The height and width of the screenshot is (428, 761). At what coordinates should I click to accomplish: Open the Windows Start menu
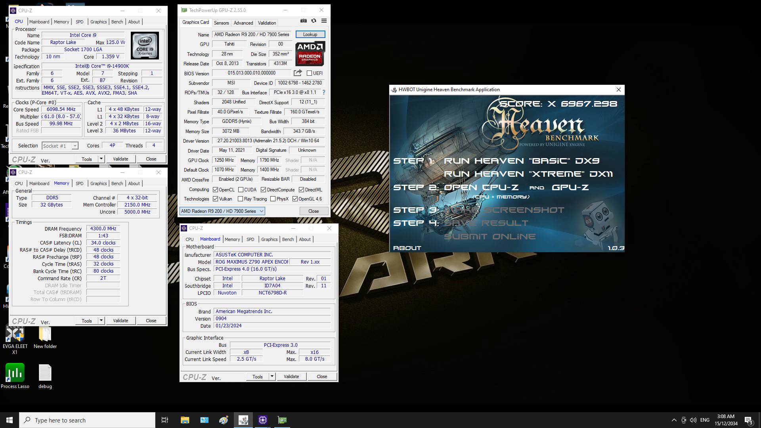10,420
